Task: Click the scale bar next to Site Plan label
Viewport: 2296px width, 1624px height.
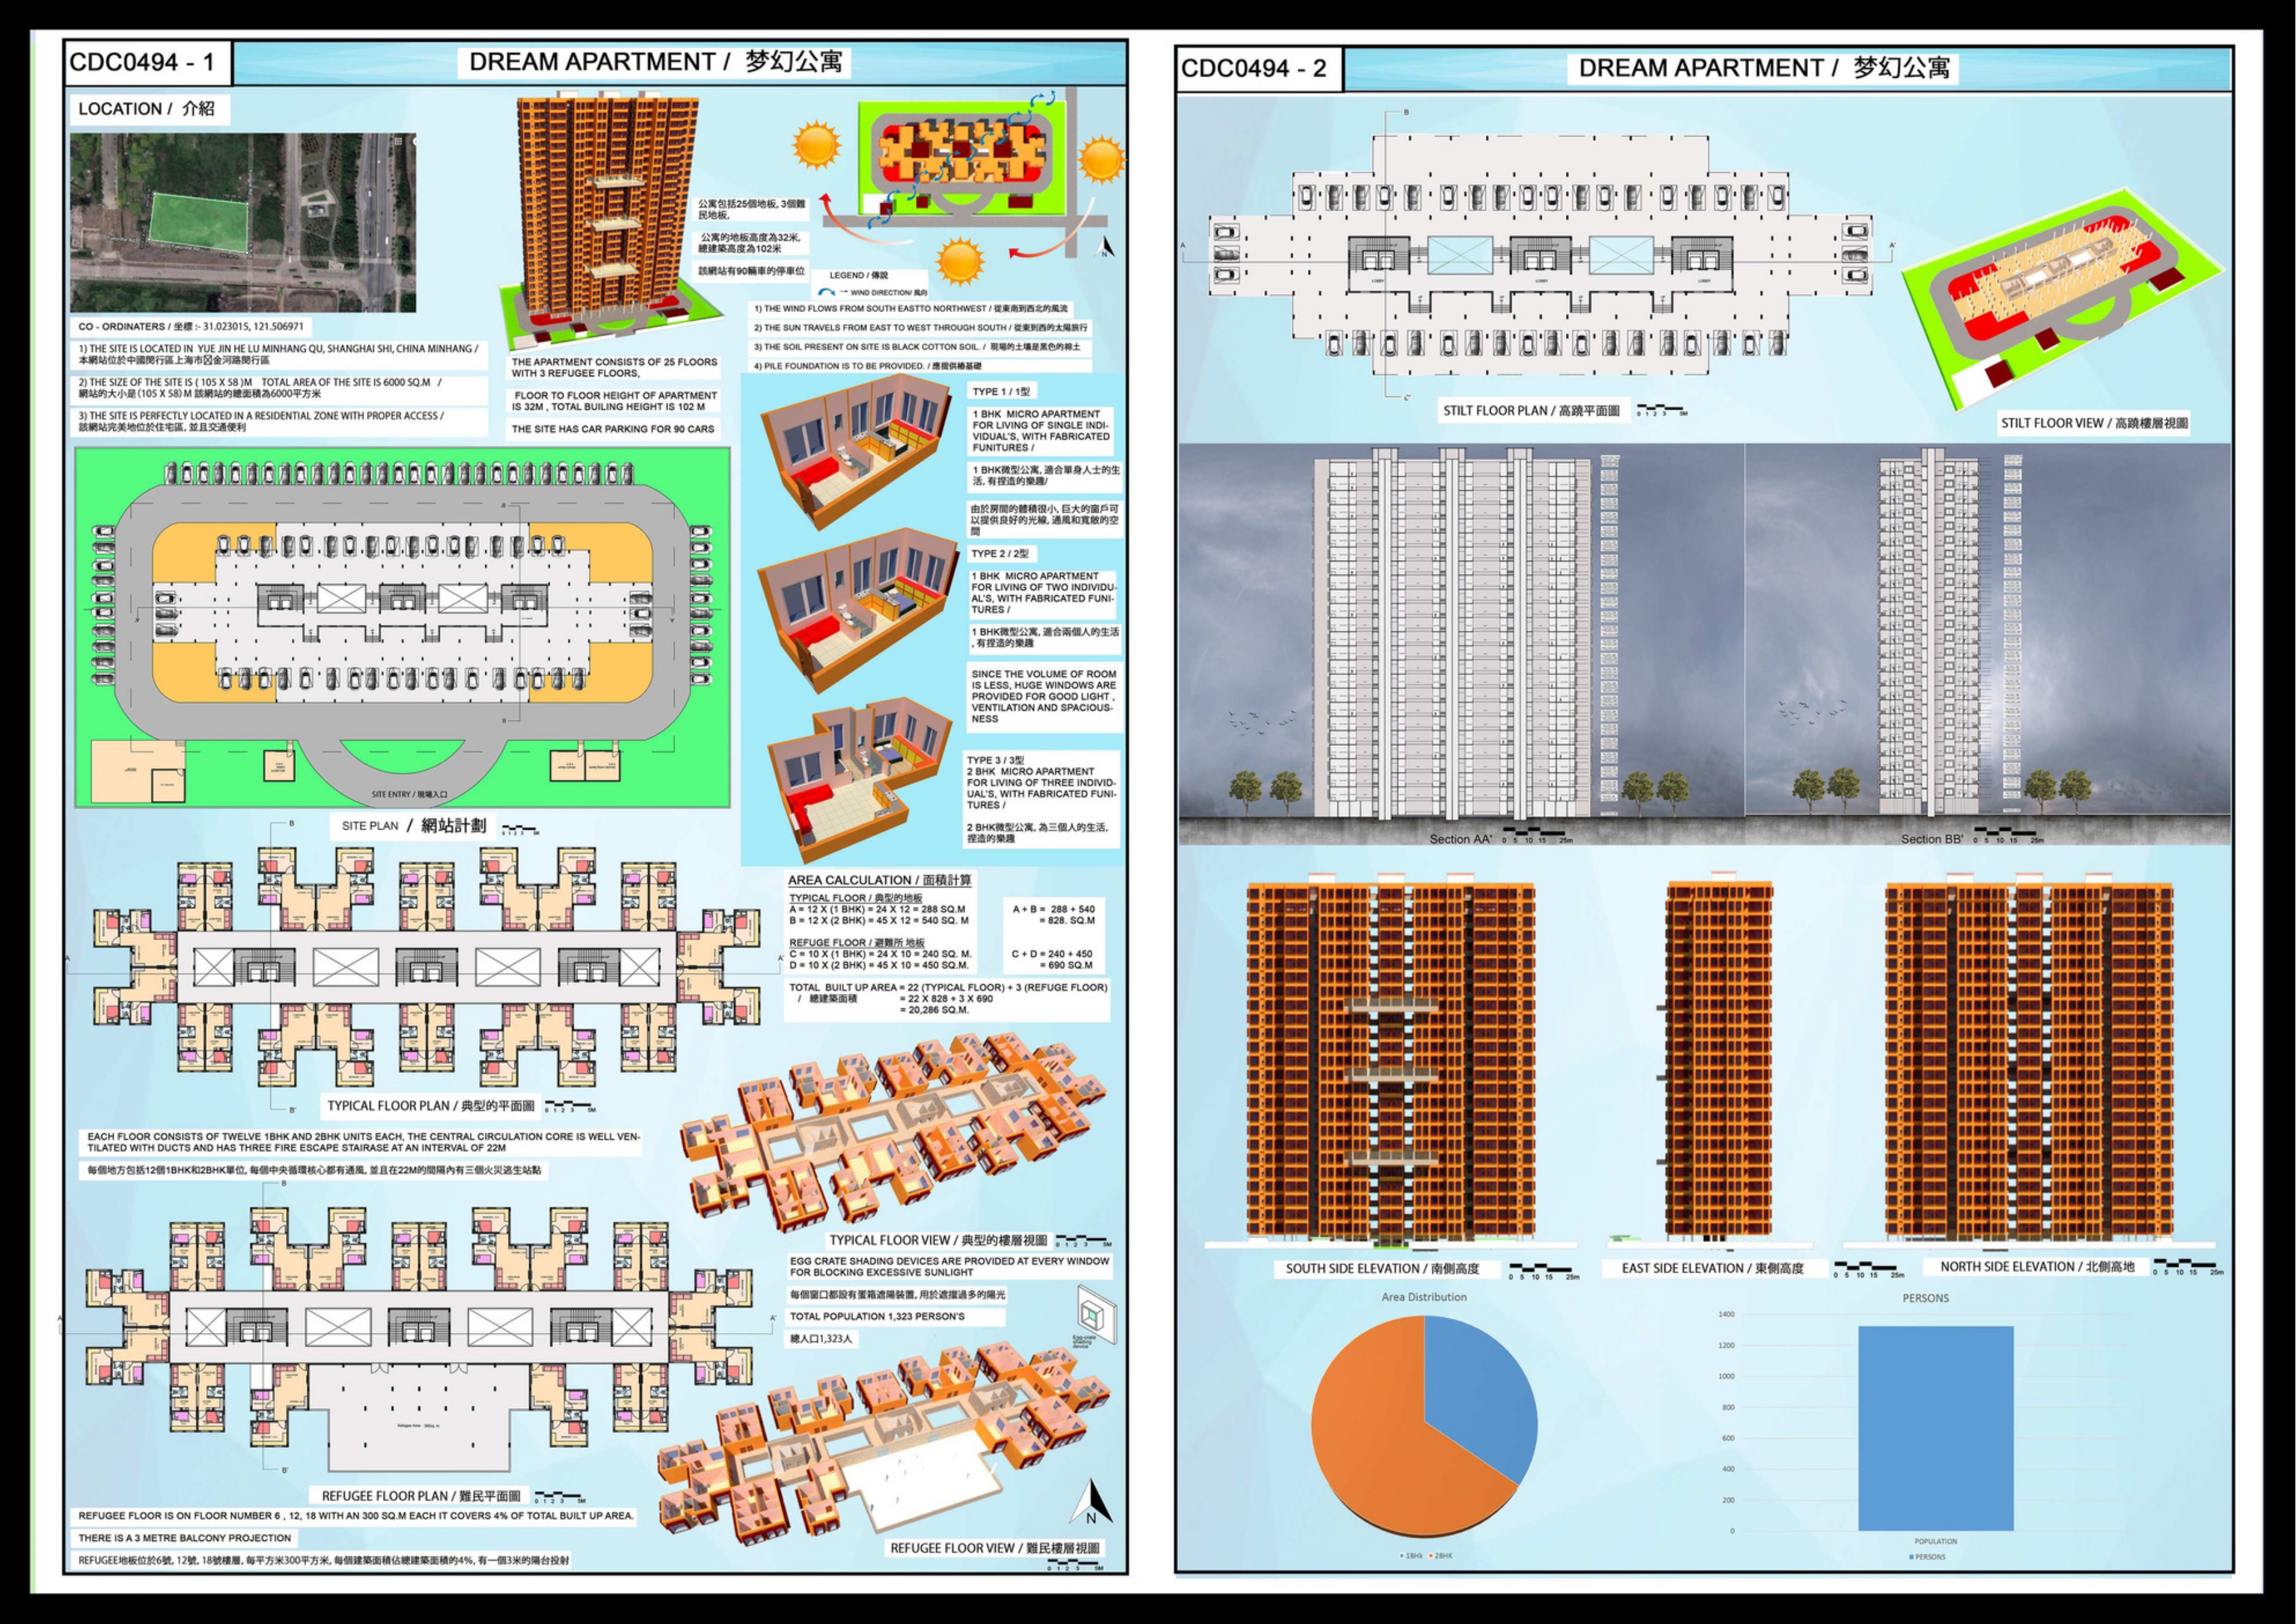Action: pos(519,830)
